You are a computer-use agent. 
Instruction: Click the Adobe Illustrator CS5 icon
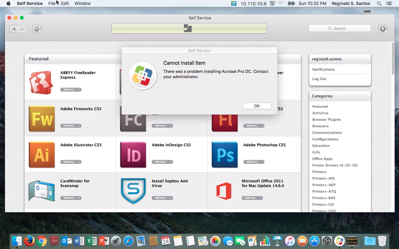(41, 155)
